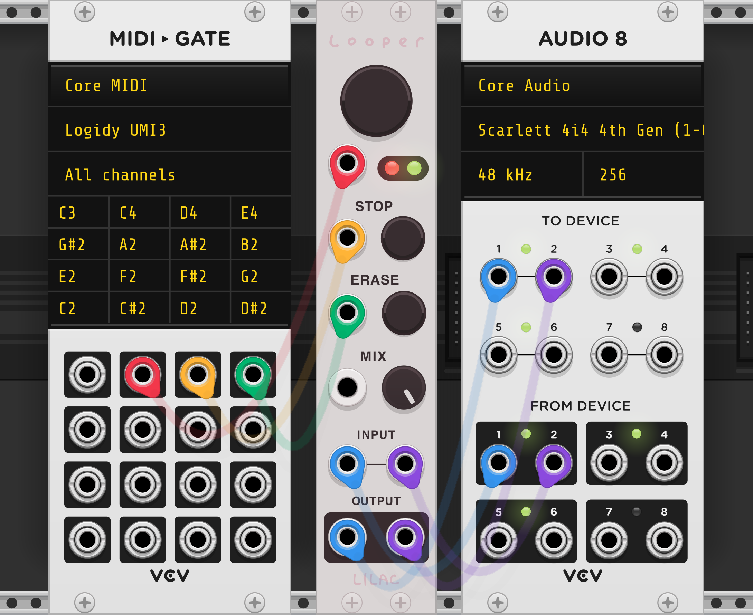Click the blue left INPUT jack on Looper

pyautogui.click(x=347, y=463)
